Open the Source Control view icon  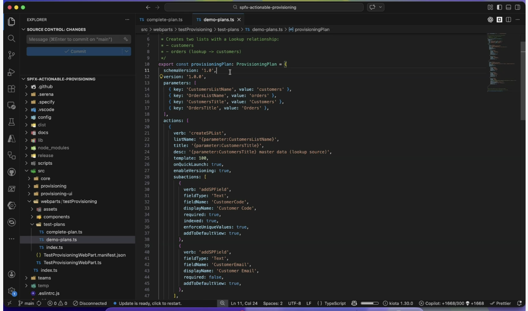[x=12, y=55]
